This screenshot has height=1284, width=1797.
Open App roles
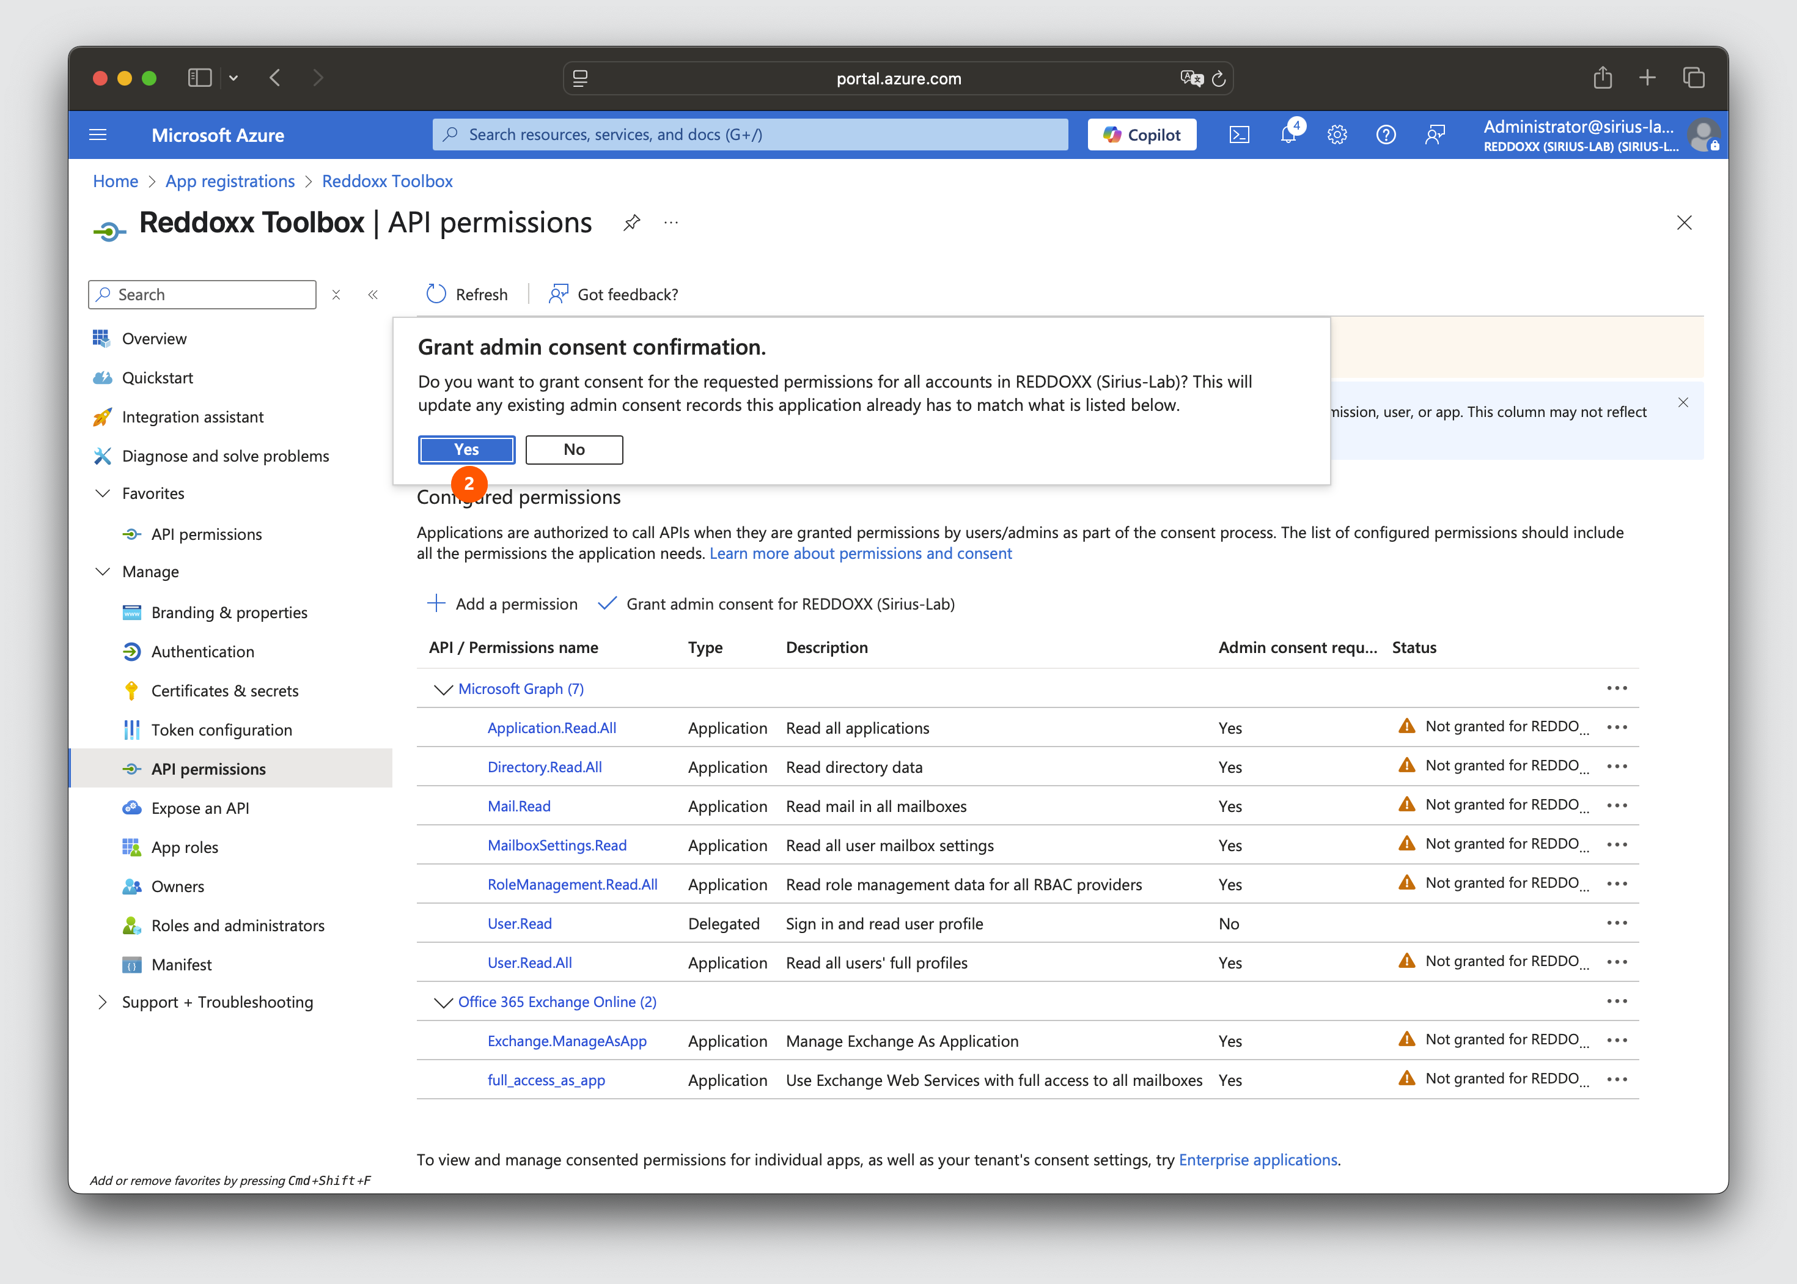click(x=184, y=847)
